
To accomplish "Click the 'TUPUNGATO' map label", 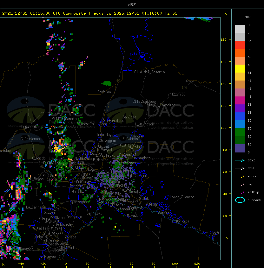I will coord(51,222).
